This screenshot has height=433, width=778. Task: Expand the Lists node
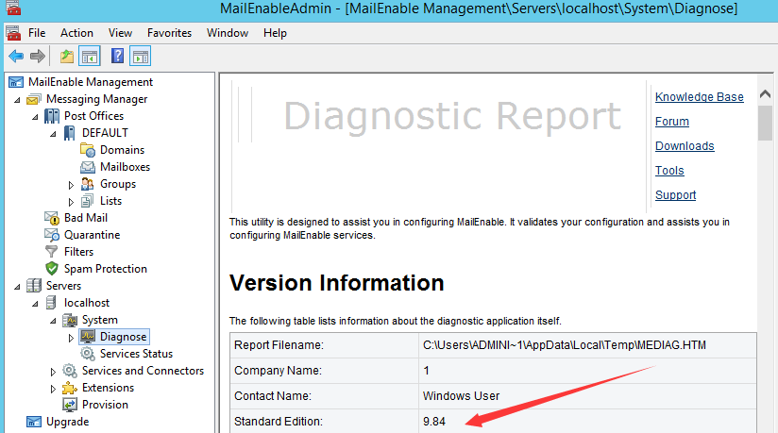(71, 202)
